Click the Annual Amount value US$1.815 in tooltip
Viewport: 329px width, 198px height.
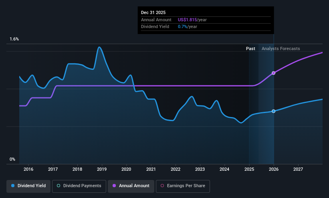point(188,20)
